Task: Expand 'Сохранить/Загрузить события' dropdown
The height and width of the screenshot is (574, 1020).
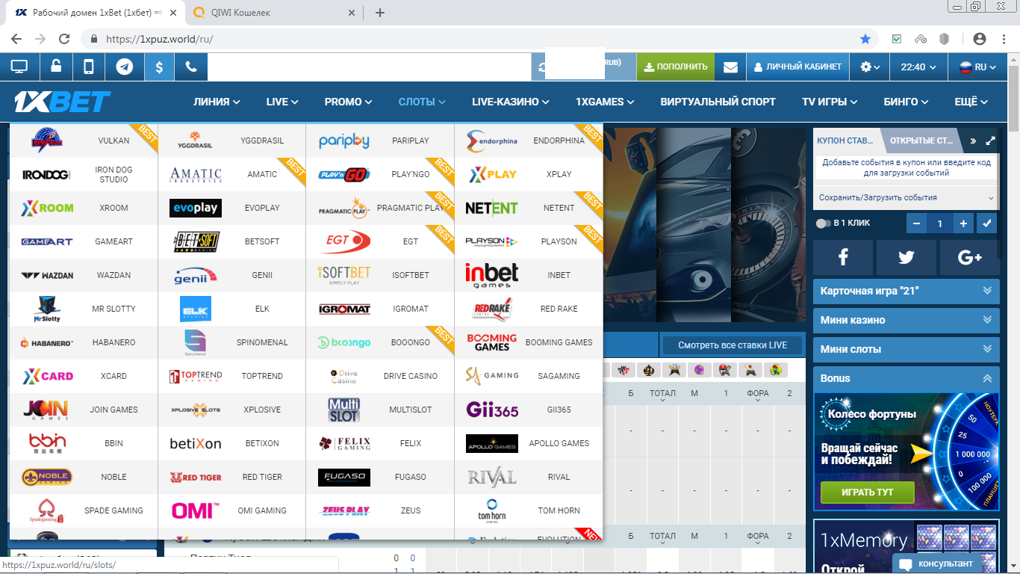Action: coord(906,198)
